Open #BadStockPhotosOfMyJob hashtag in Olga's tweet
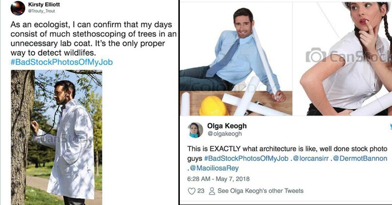 246,159
